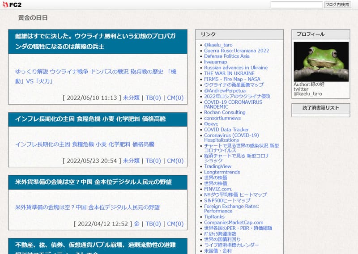This screenshot has width=358, height=254.
Task: Open the consortiumnews link
Action: click(x=222, y=118)
